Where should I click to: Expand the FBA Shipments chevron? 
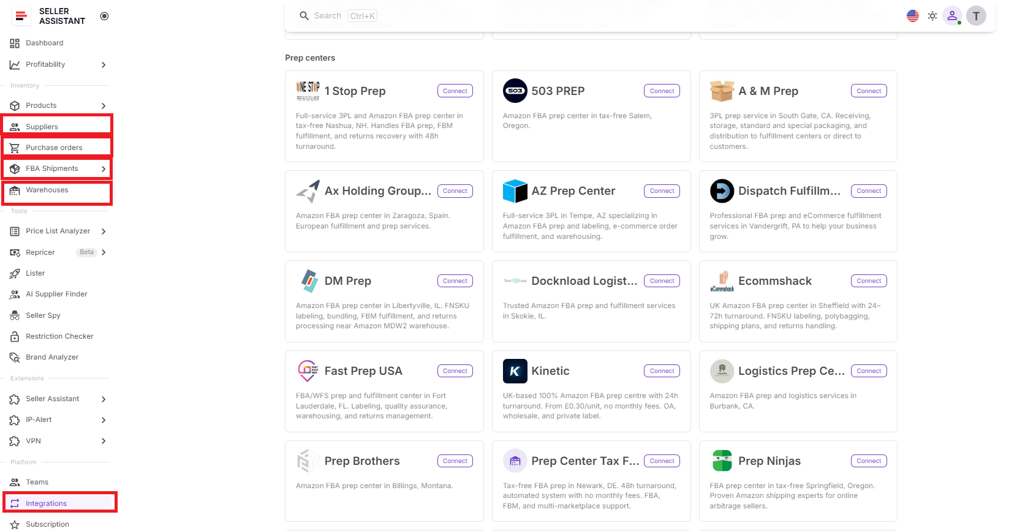pos(104,169)
